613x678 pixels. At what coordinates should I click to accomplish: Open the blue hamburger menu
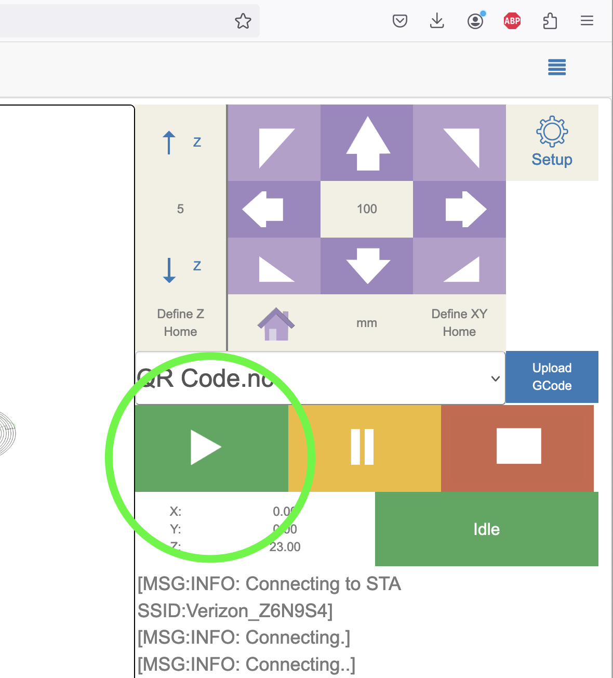coord(557,67)
